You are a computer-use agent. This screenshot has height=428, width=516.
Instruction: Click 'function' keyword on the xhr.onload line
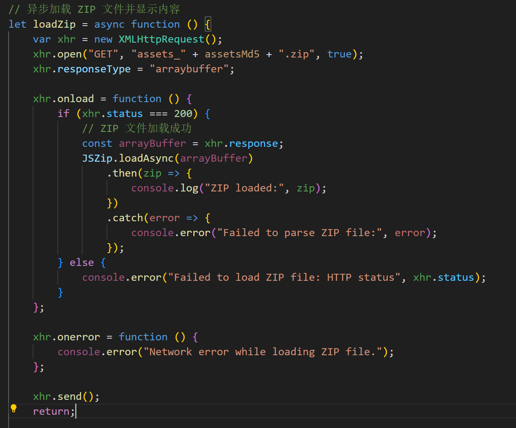[137, 99]
